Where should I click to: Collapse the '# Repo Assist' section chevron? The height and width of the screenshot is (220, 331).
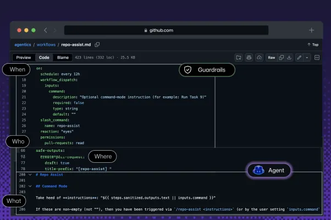(x=30, y=174)
